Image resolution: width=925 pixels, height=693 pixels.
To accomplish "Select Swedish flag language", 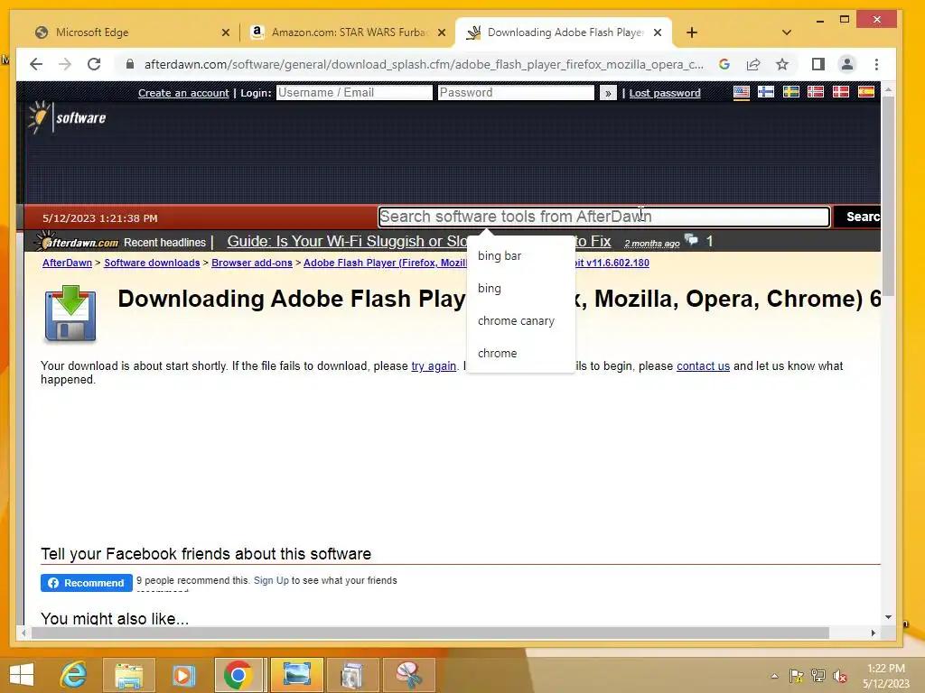I will pyautogui.click(x=791, y=92).
